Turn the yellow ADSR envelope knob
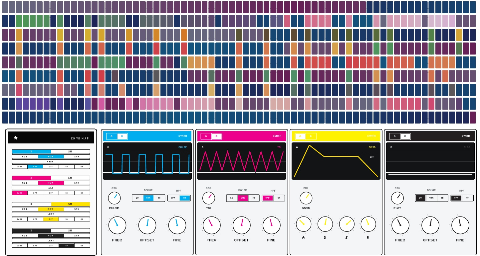The width and height of the screenshot is (480, 256). click(306, 198)
